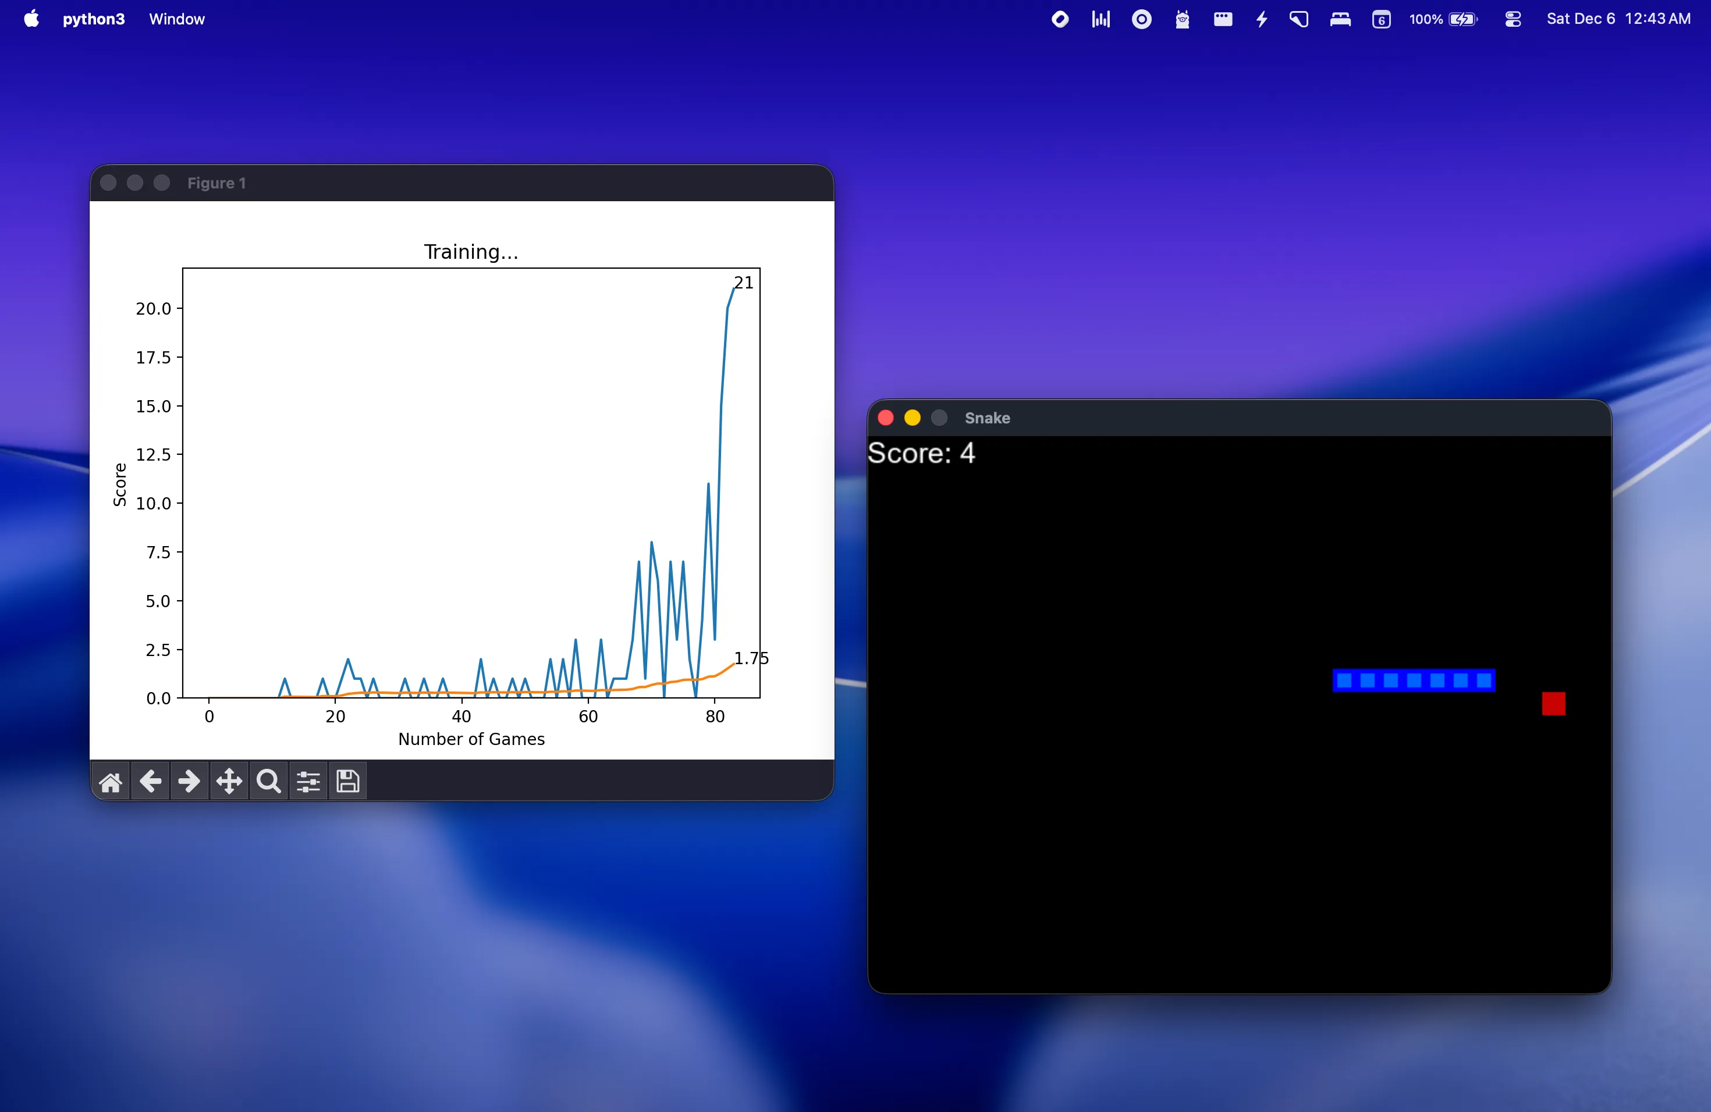Open the Apple menu

click(x=31, y=19)
